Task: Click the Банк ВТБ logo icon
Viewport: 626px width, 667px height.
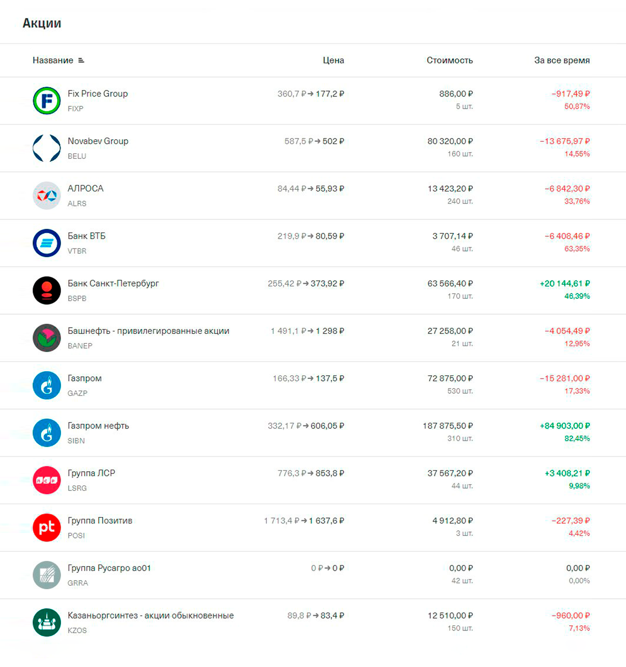Action: coord(47,243)
